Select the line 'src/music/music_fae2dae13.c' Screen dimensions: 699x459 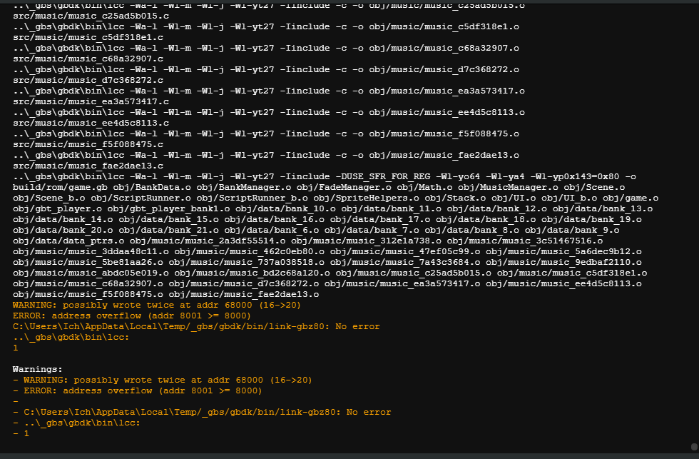coord(88,166)
